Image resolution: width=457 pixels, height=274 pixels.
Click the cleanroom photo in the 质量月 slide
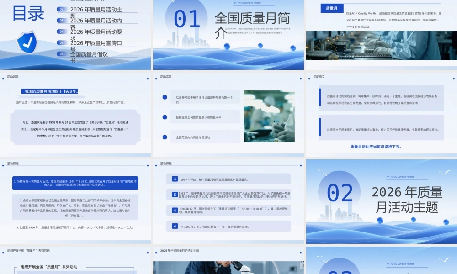point(382,45)
